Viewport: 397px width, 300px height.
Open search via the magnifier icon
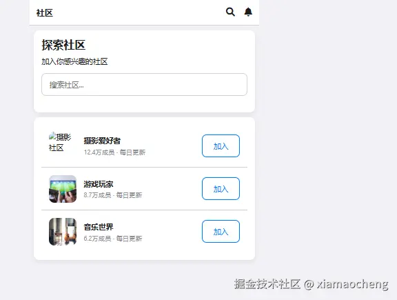point(230,12)
